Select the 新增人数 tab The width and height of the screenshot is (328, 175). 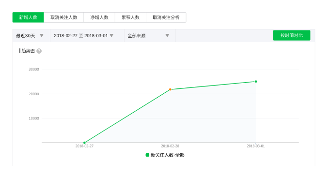[28, 17]
